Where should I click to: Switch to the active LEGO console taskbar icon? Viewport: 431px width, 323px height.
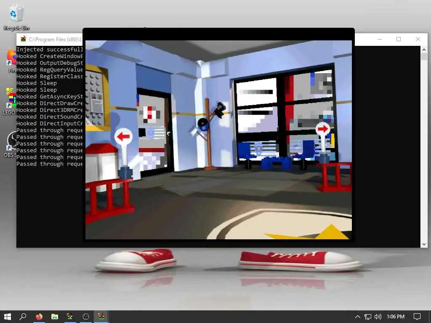pos(101,317)
